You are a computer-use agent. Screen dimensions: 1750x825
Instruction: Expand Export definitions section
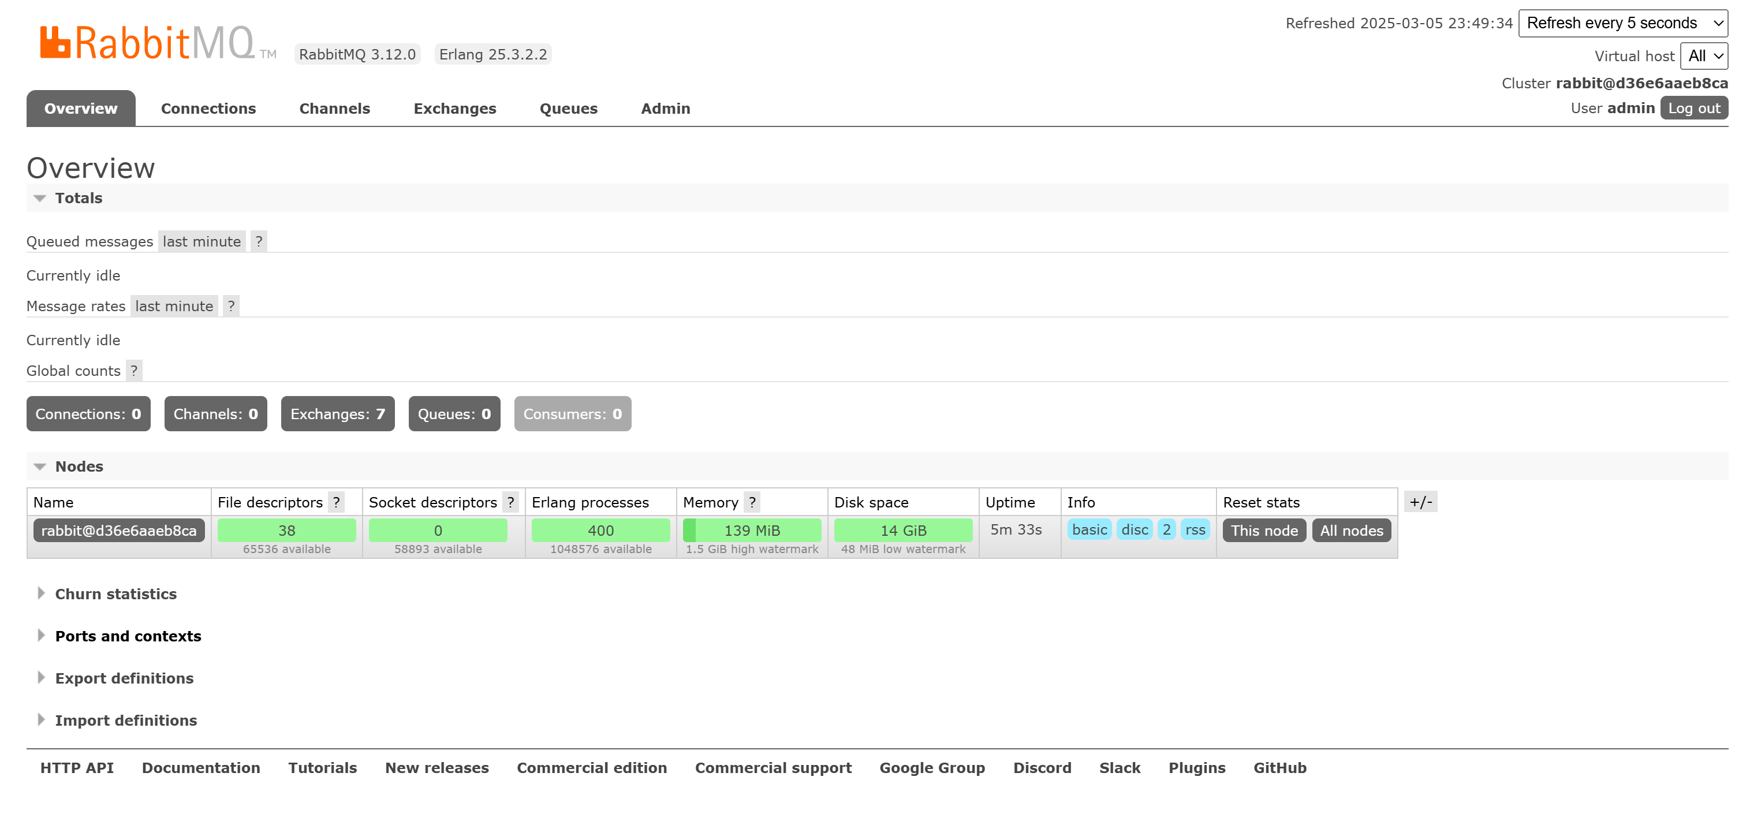pyautogui.click(x=124, y=678)
